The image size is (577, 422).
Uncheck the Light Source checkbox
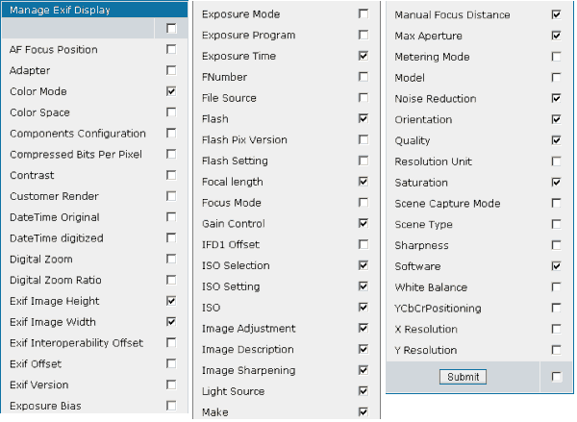pos(364,391)
